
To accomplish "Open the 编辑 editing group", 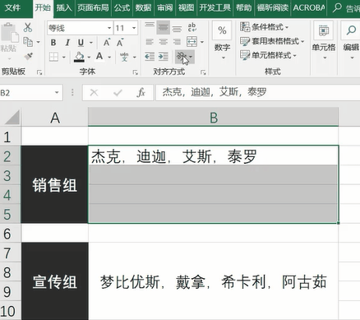I will pos(351,41).
